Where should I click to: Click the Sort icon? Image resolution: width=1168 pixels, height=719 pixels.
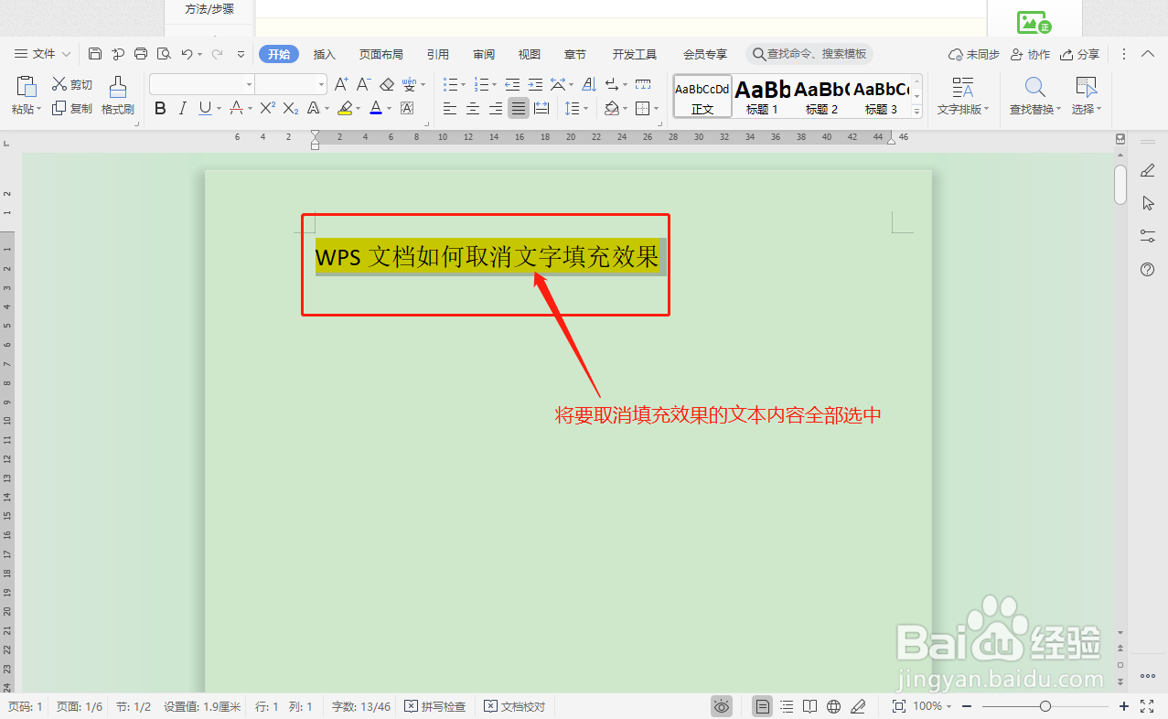[589, 84]
